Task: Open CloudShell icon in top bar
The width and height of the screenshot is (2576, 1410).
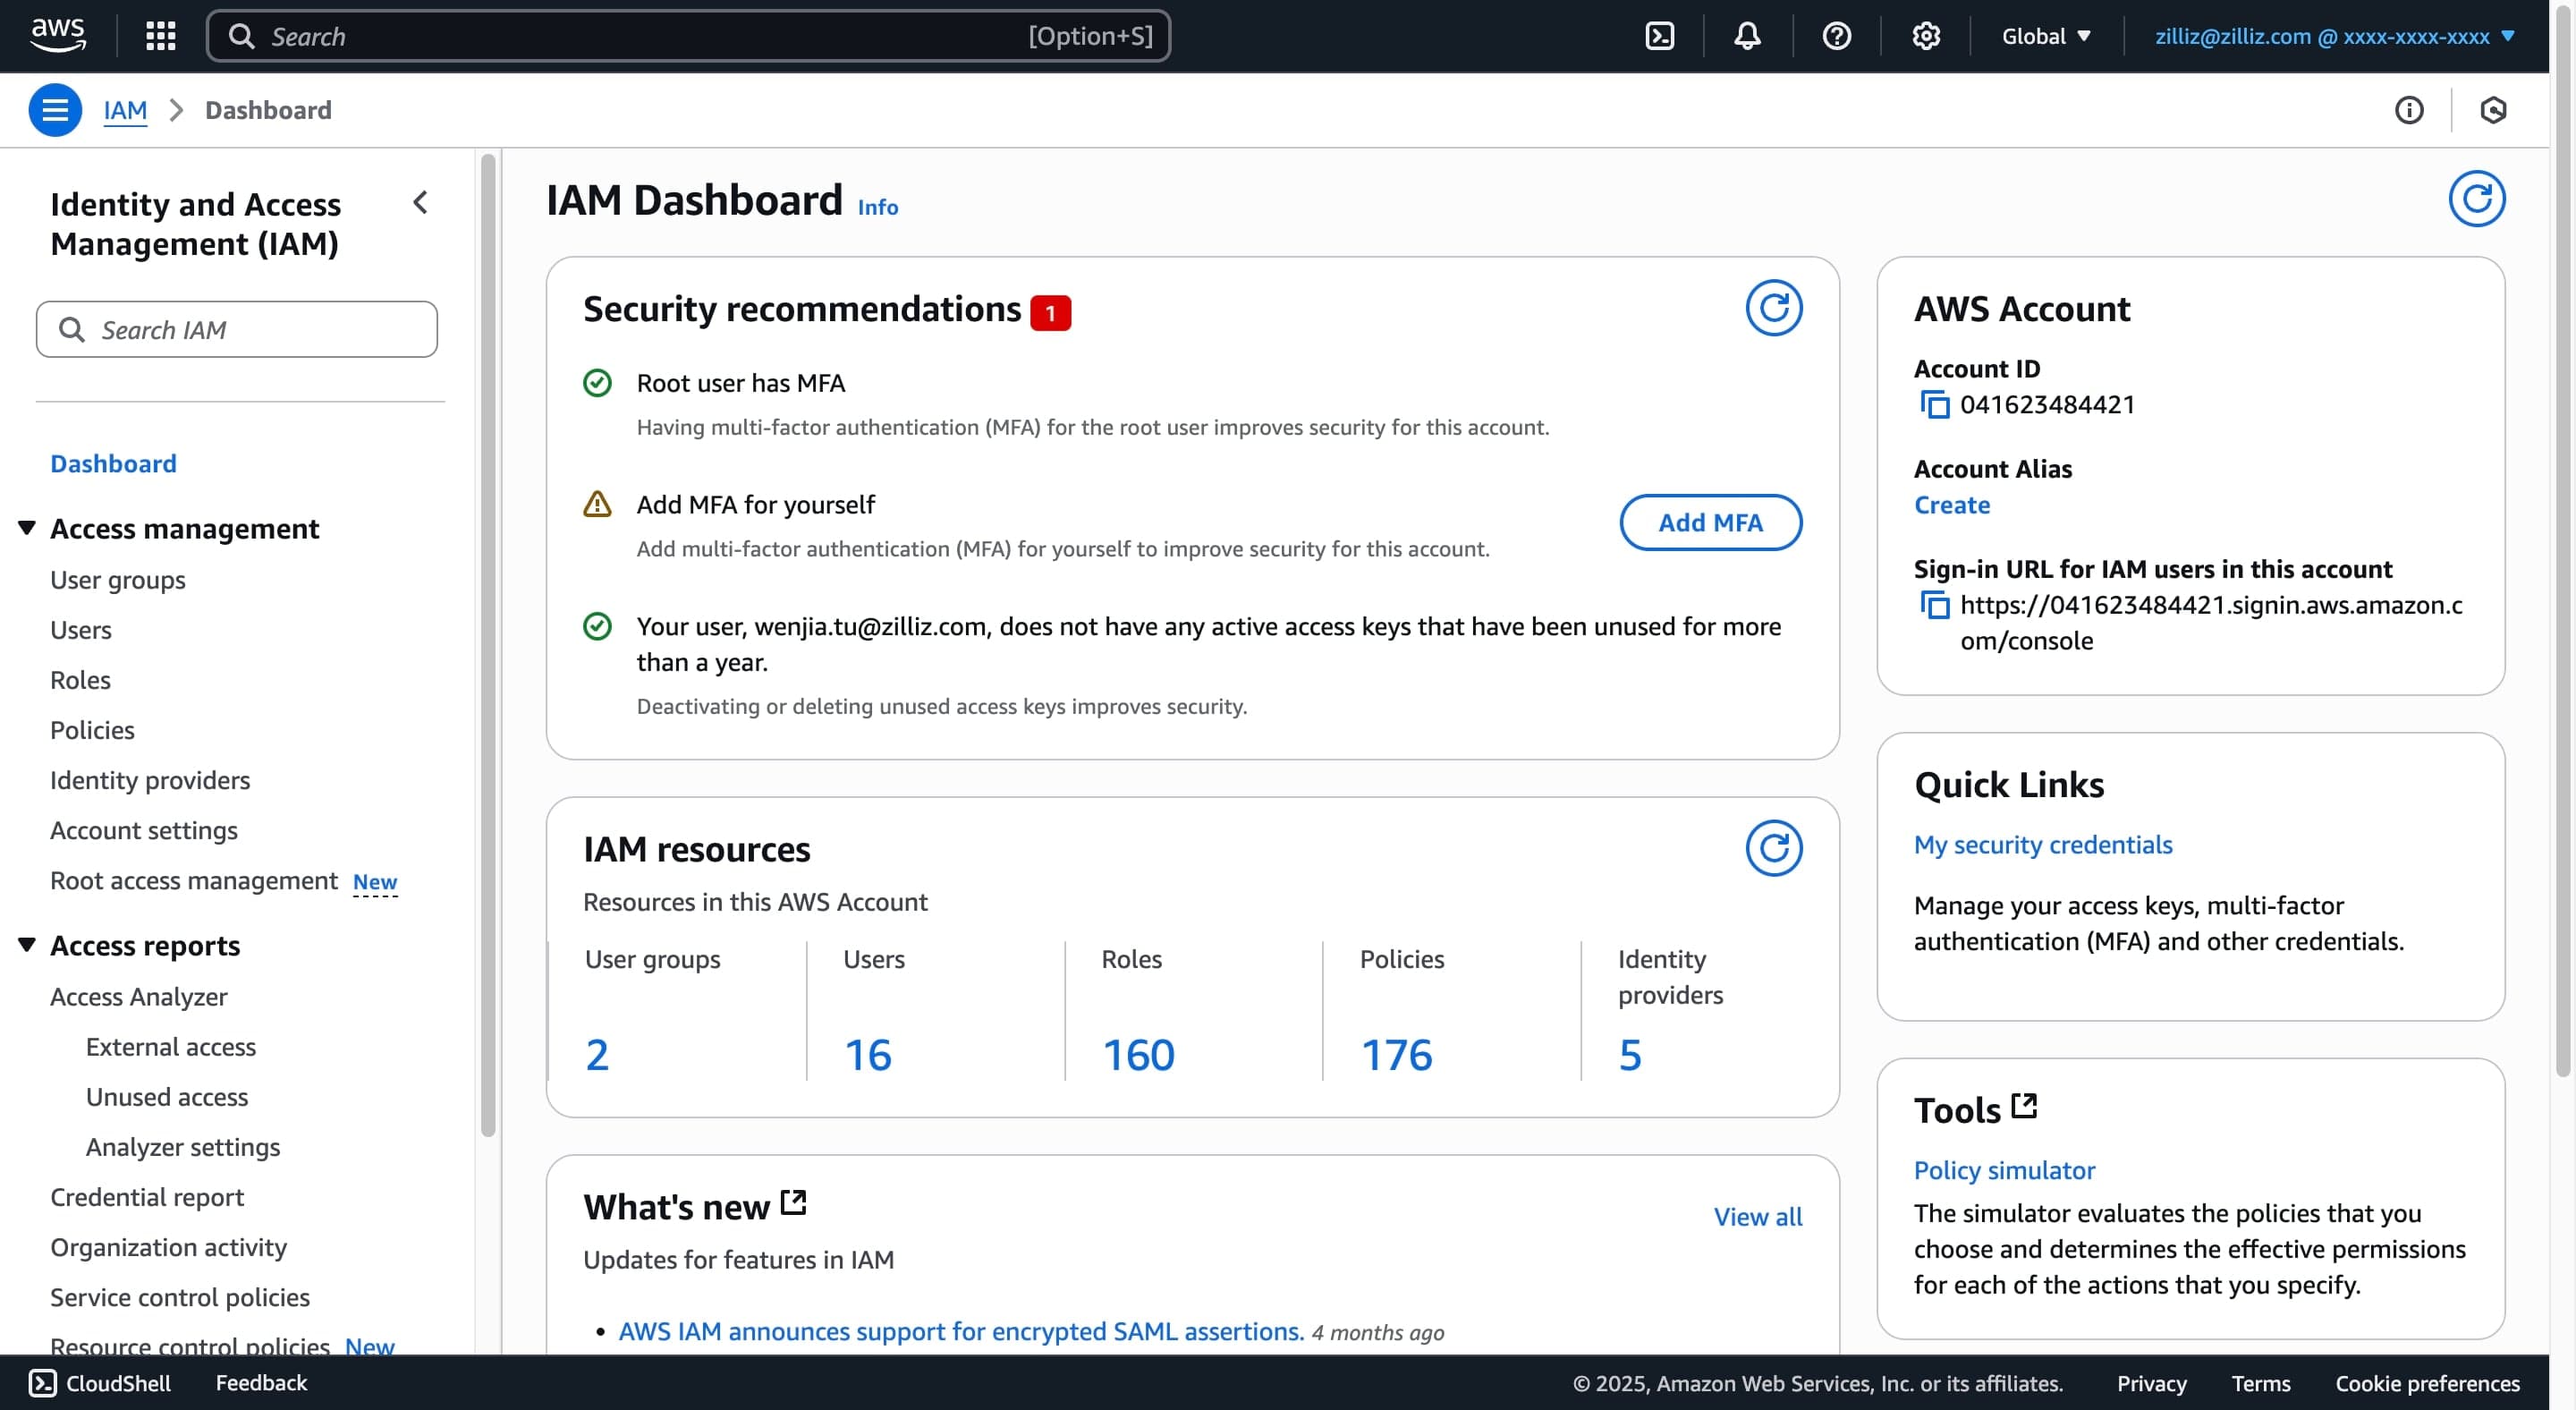Action: 1659,36
